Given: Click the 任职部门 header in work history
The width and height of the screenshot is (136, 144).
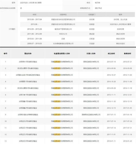Looking at the screenshot, I should [92, 14].
